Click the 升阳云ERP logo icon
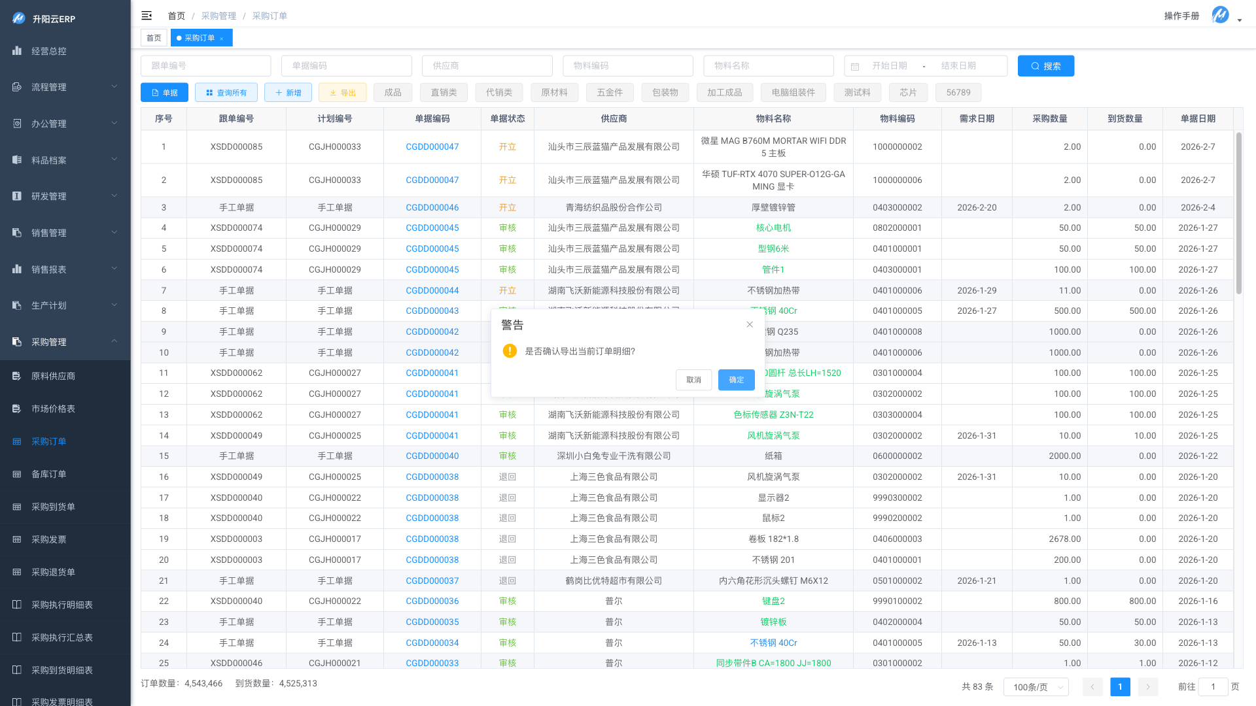This screenshot has height=706, width=1256. tap(19, 18)
